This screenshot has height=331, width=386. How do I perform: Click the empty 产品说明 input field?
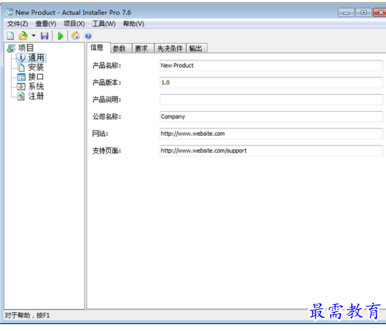point(271,100)
